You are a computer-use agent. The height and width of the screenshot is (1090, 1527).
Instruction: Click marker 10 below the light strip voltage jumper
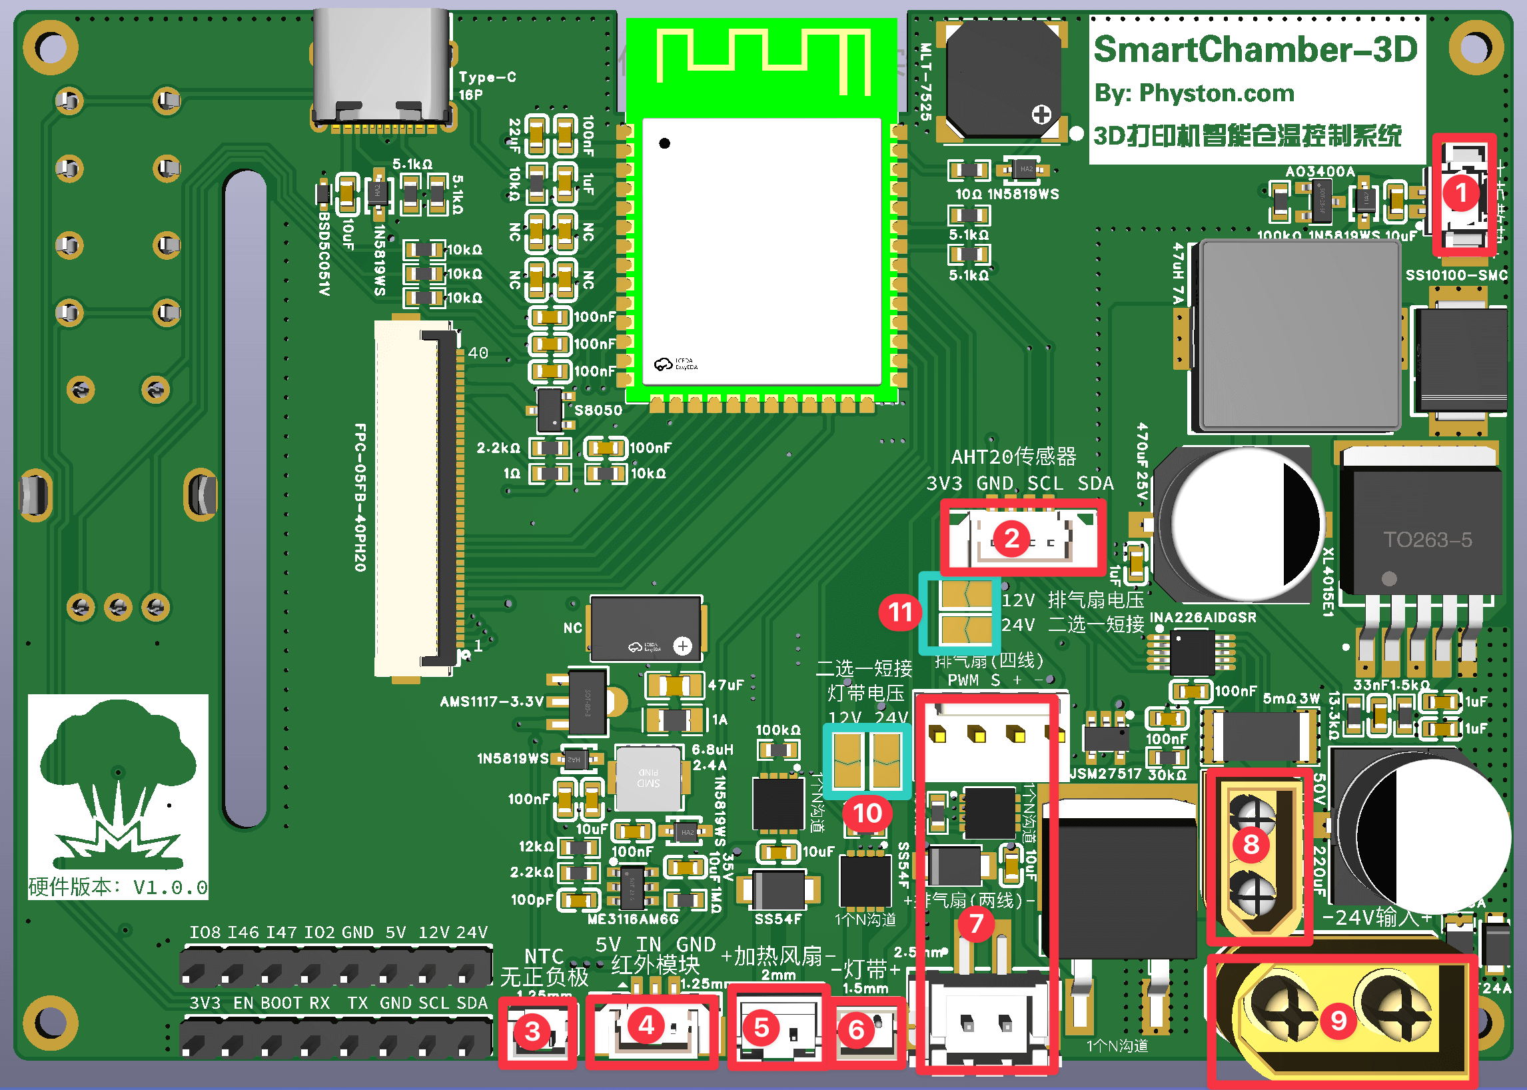[x=867, y=814]
